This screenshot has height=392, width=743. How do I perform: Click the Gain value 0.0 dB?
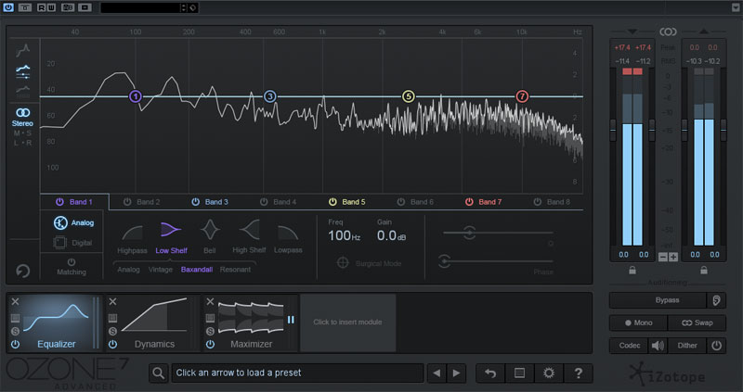pos(391,235)
